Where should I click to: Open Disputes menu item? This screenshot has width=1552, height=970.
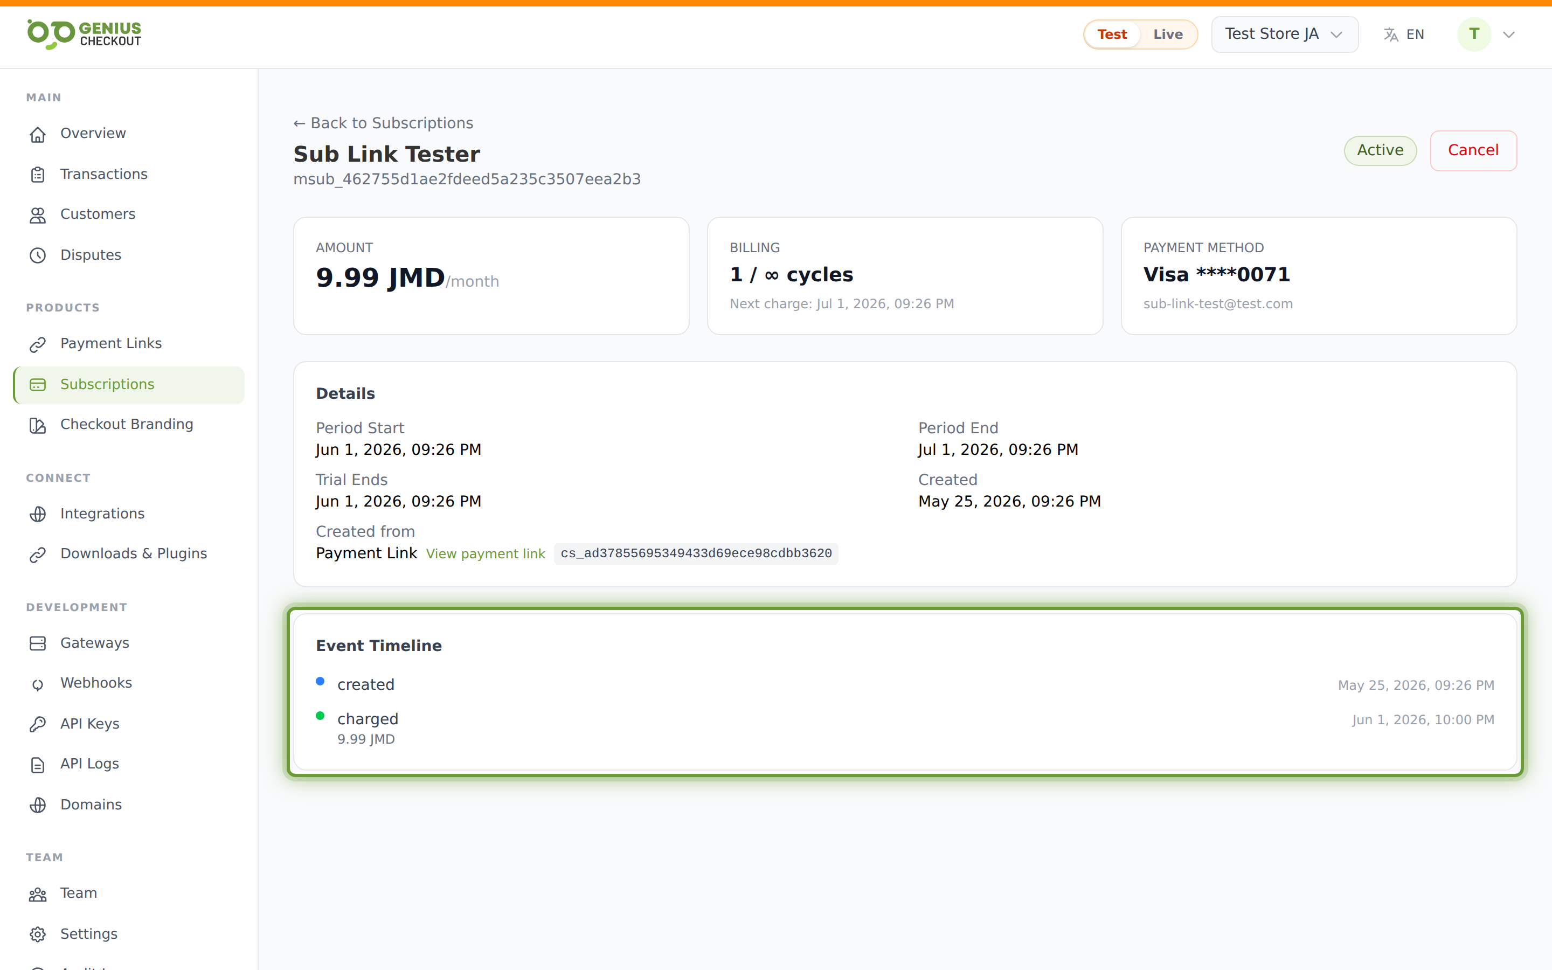pyautogui.click(x=129, y=255)
